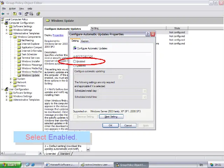
Task: Click the Windows Installer folder icon
Action: tap(19, 61)
